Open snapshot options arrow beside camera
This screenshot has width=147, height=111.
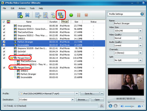coord(142,106)
